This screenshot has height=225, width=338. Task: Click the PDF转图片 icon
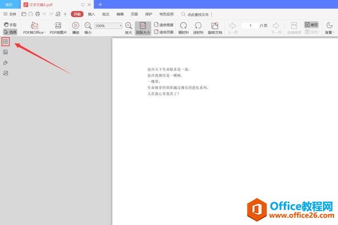[x=58, y=26]
